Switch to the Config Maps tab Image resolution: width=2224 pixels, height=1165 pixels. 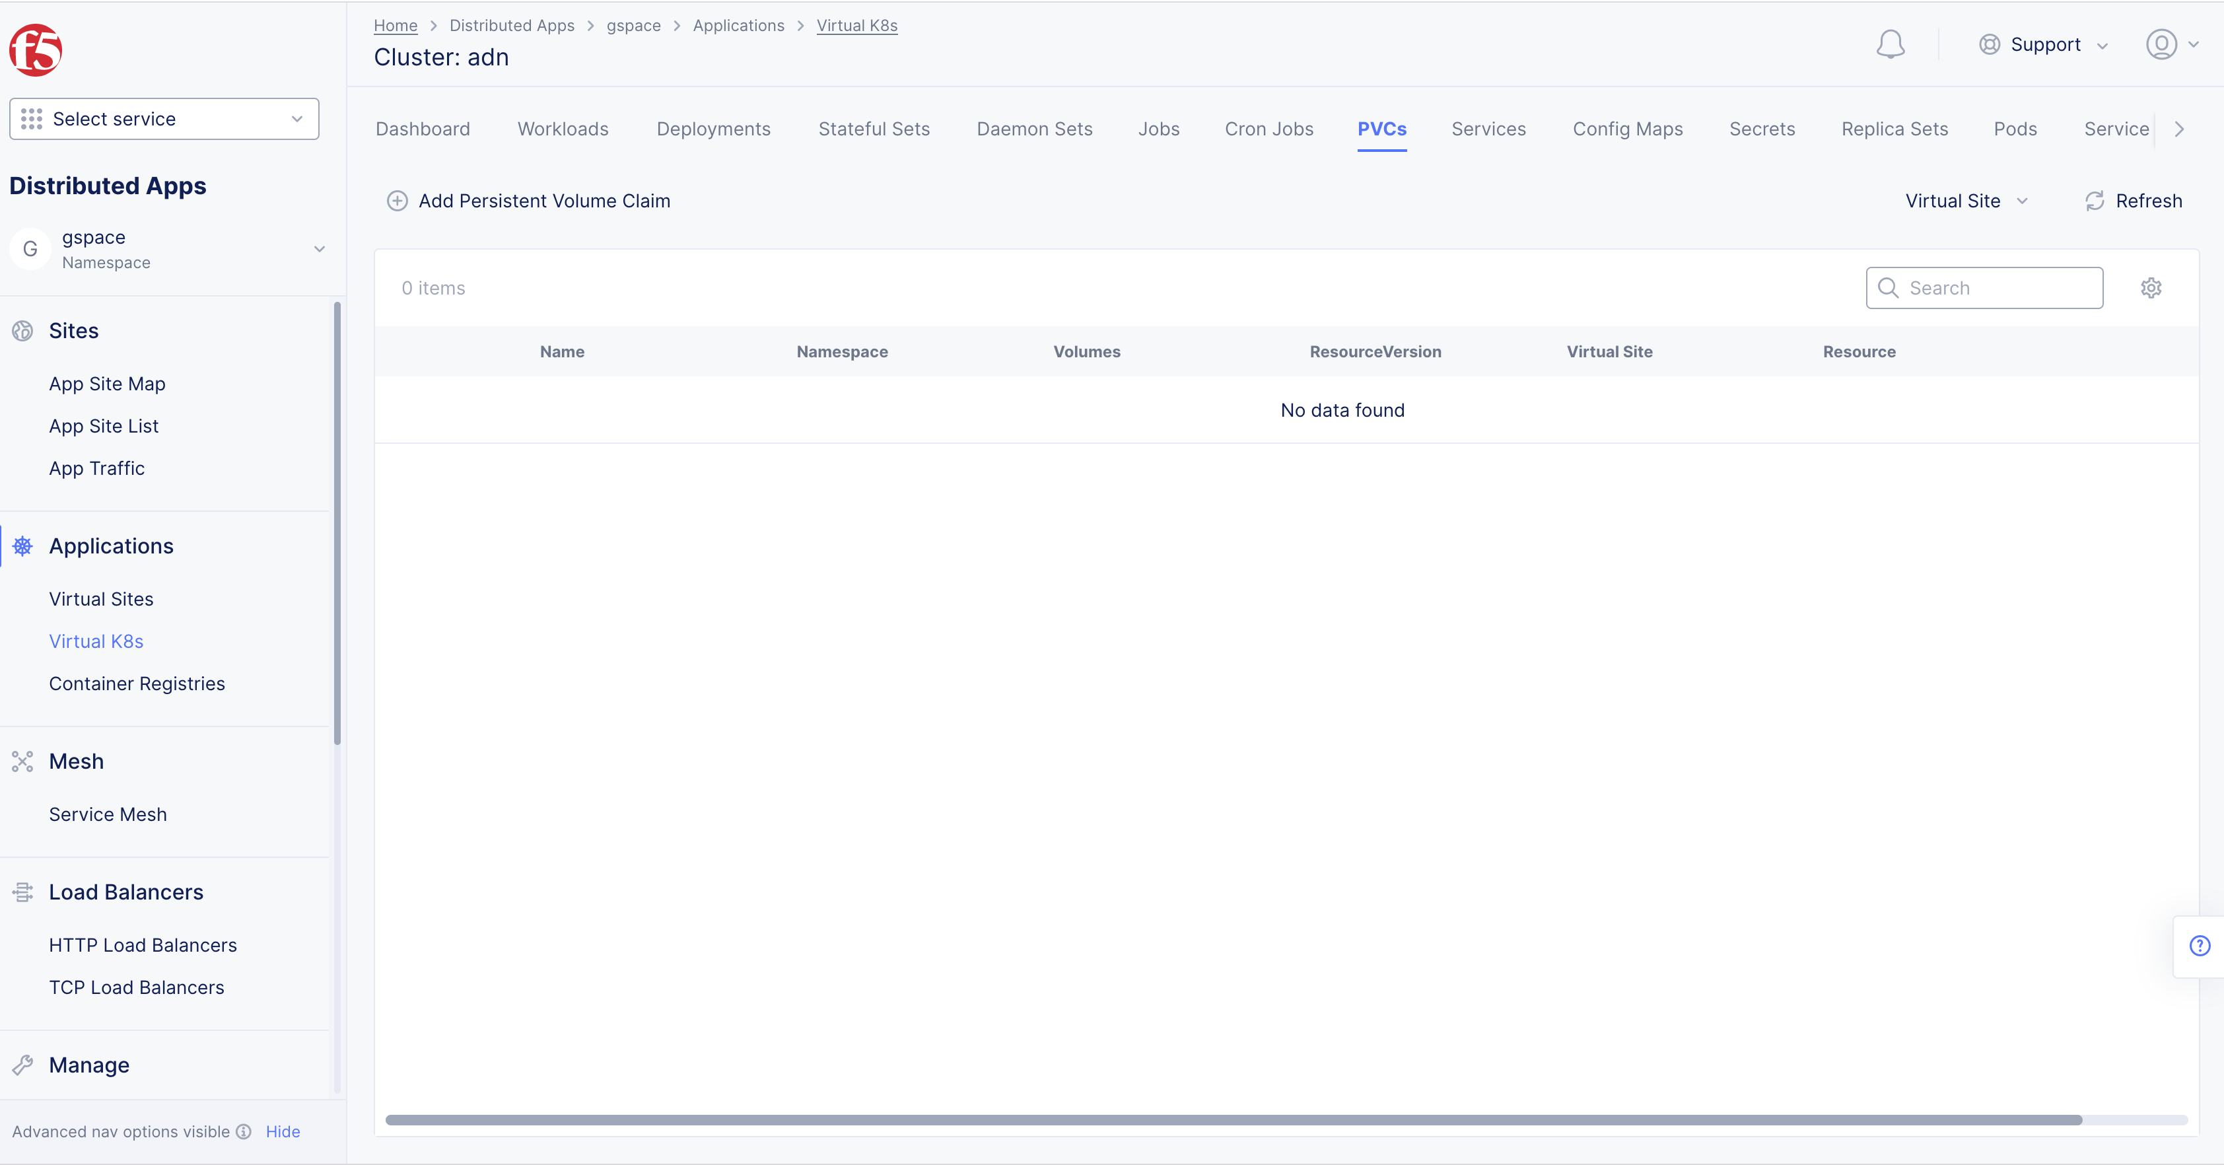[x=1628, y=129]
